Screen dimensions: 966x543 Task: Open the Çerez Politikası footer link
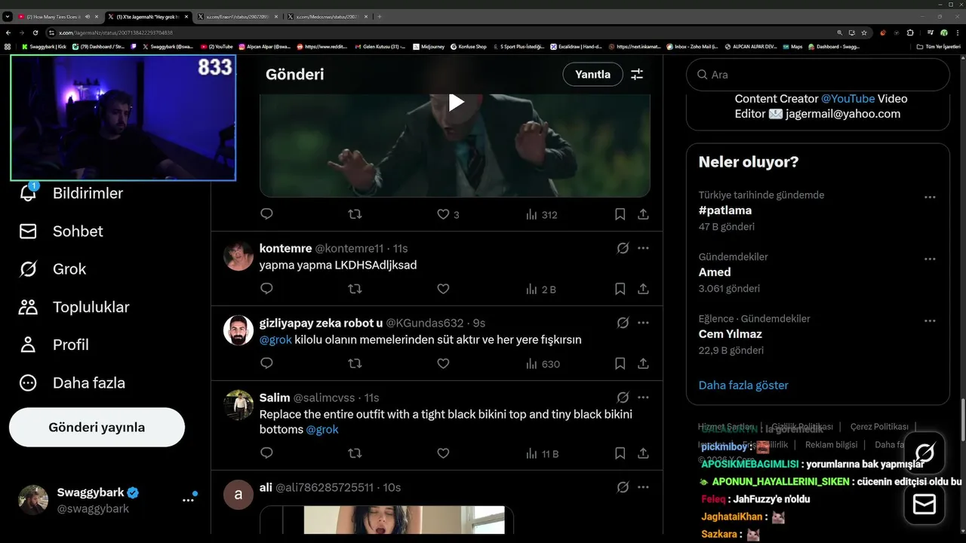coord(879,427)
